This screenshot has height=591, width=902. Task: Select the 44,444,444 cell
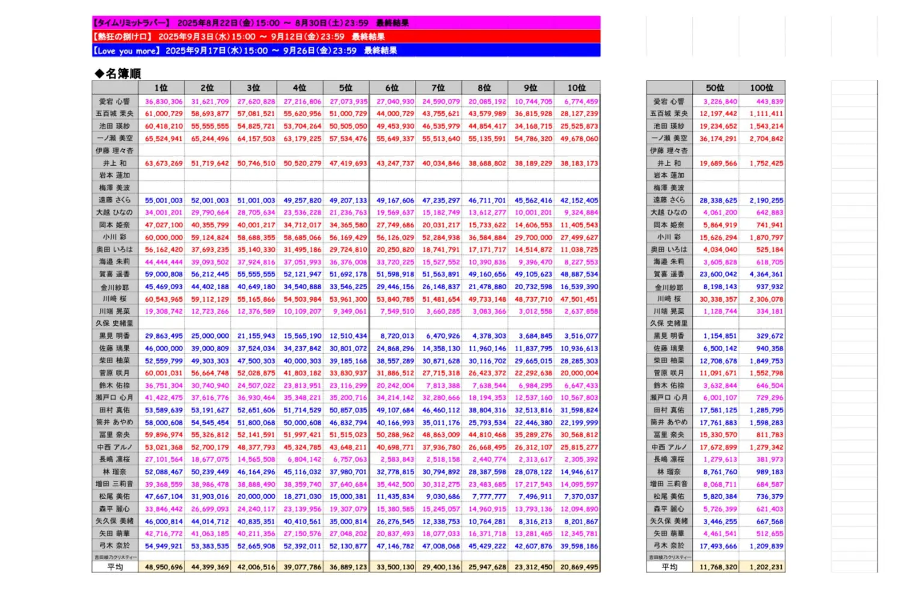164,262
